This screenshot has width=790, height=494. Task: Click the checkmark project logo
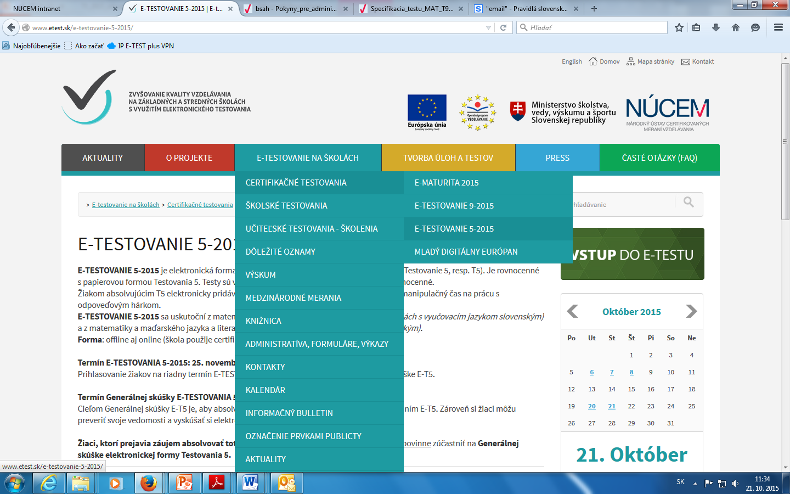tap(89, 97)
